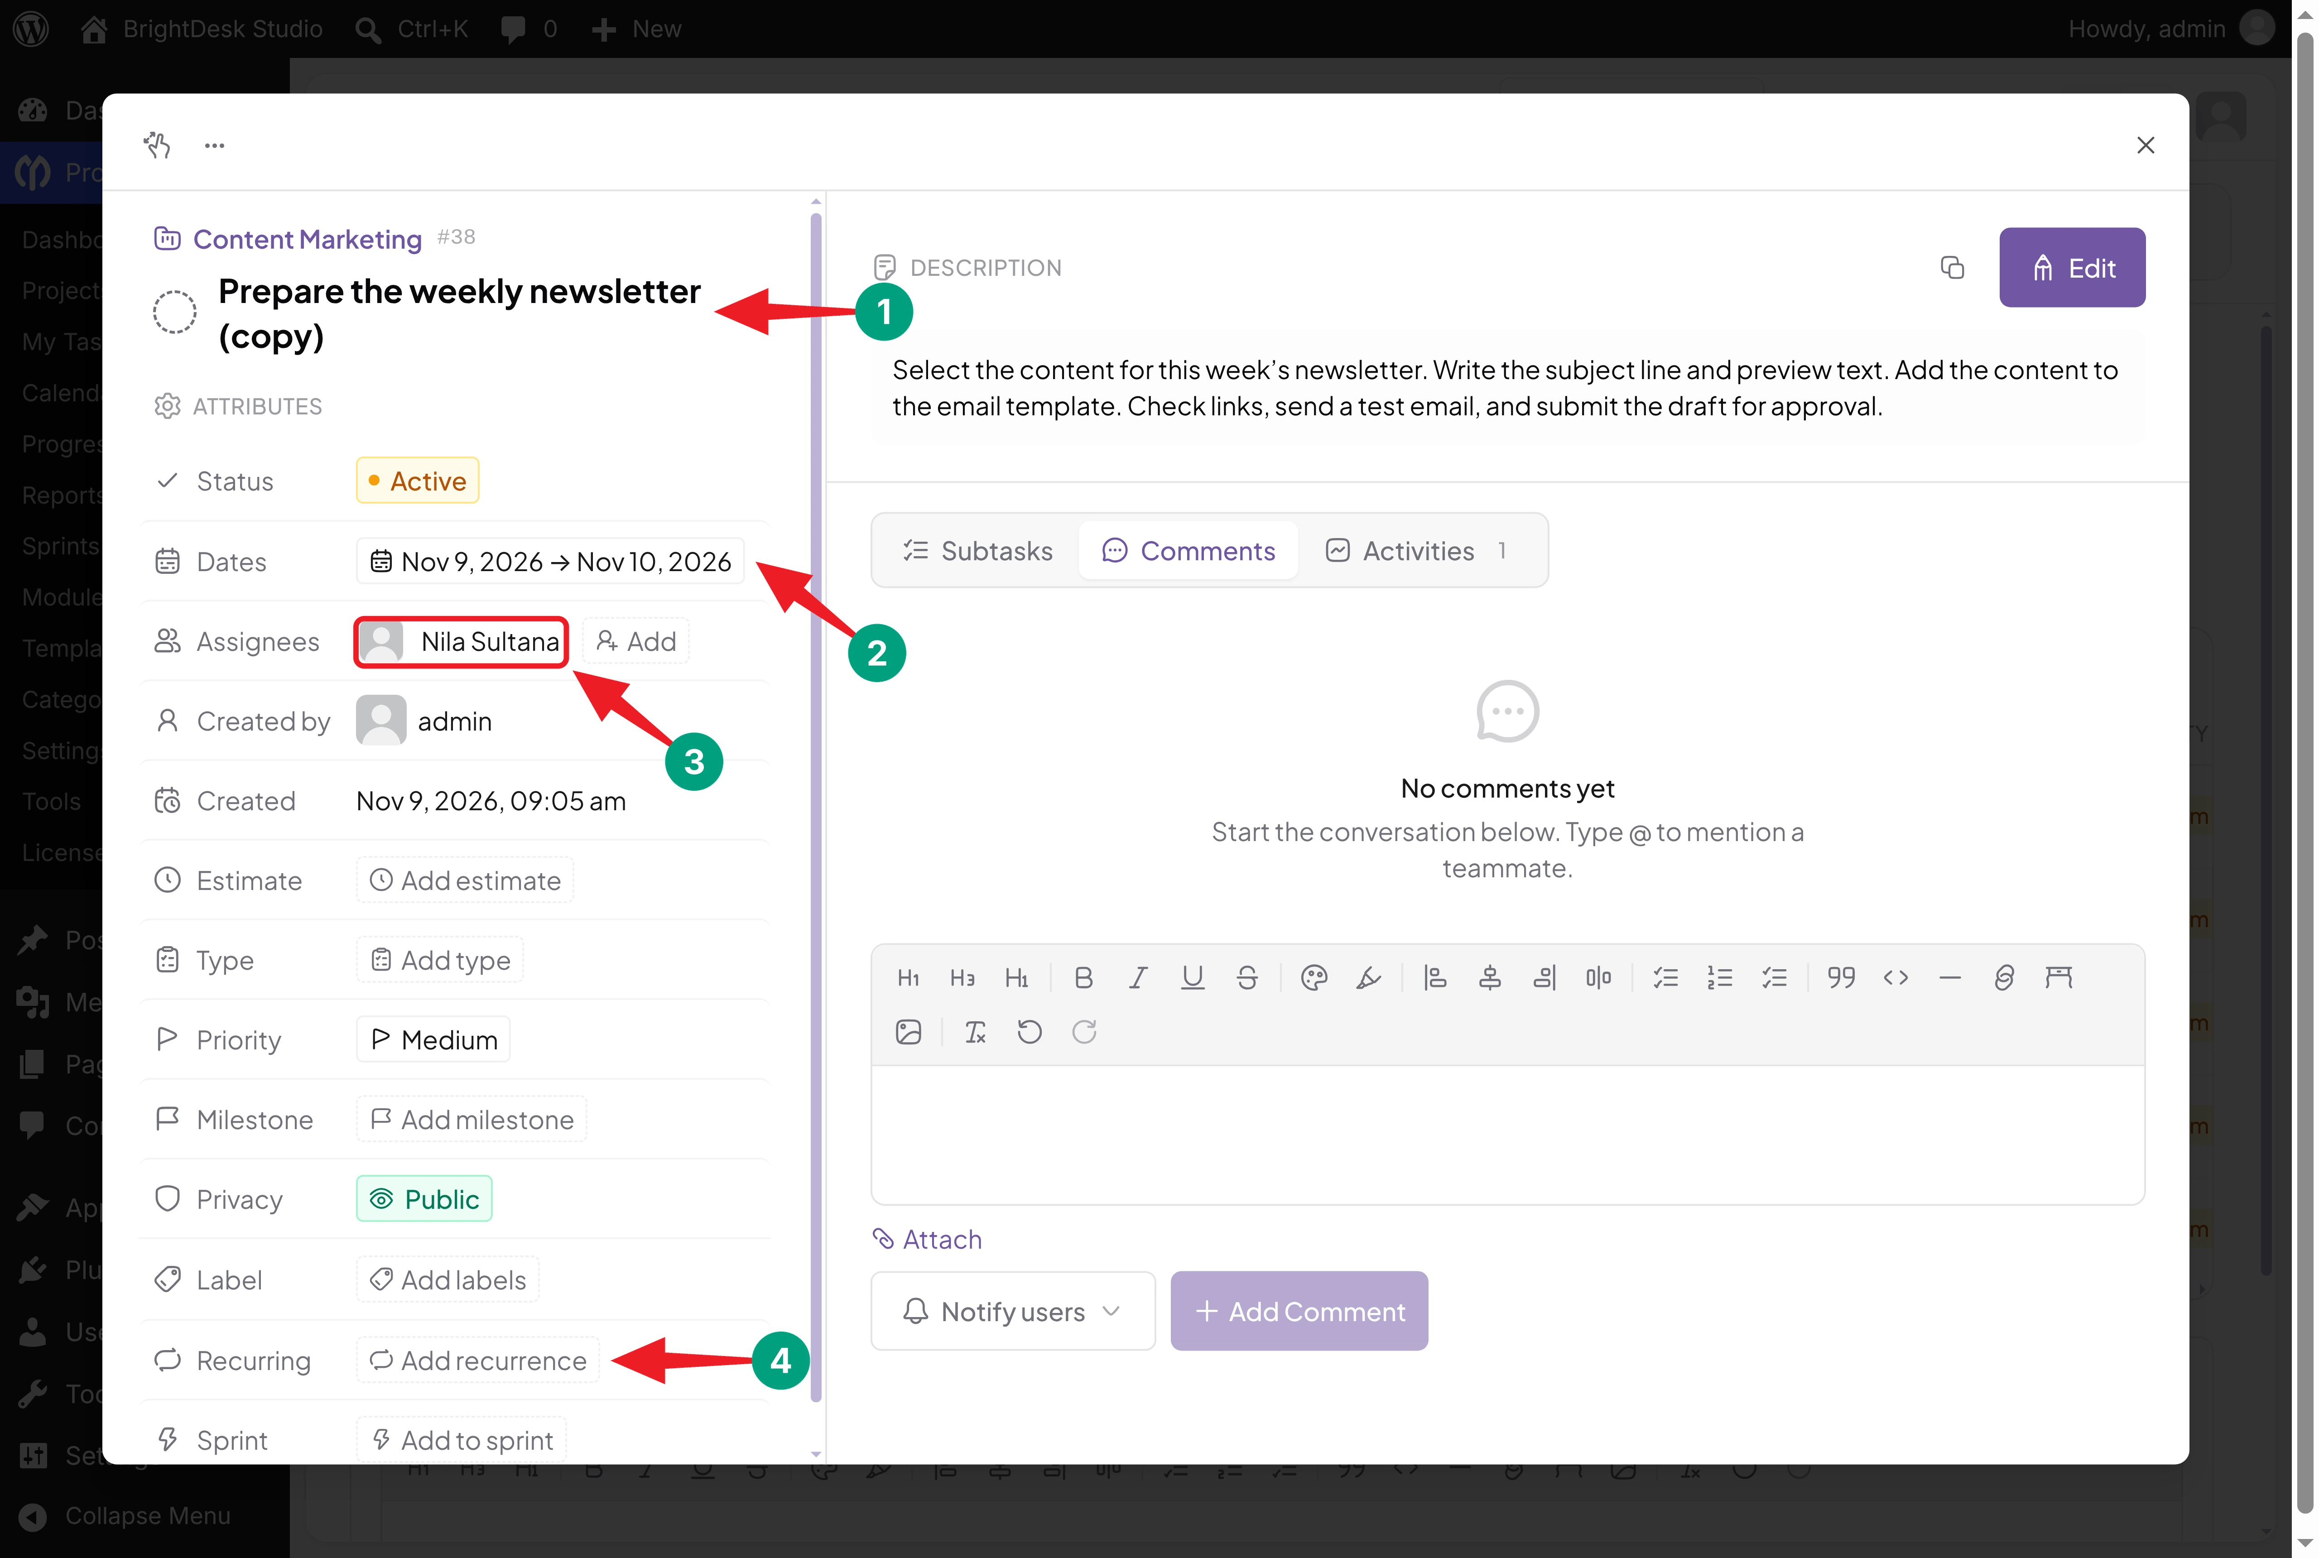Apply italic formatting in comment editor

coord(1138,978)
